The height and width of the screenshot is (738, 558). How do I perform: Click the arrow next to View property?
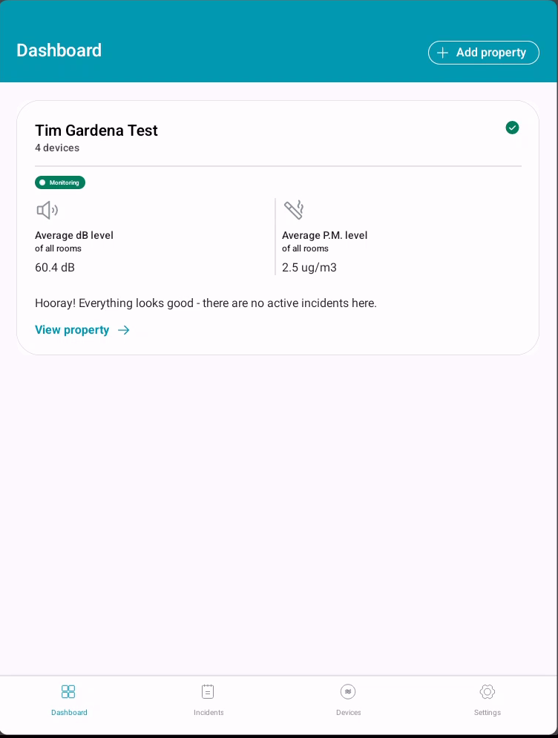(124, 330)
